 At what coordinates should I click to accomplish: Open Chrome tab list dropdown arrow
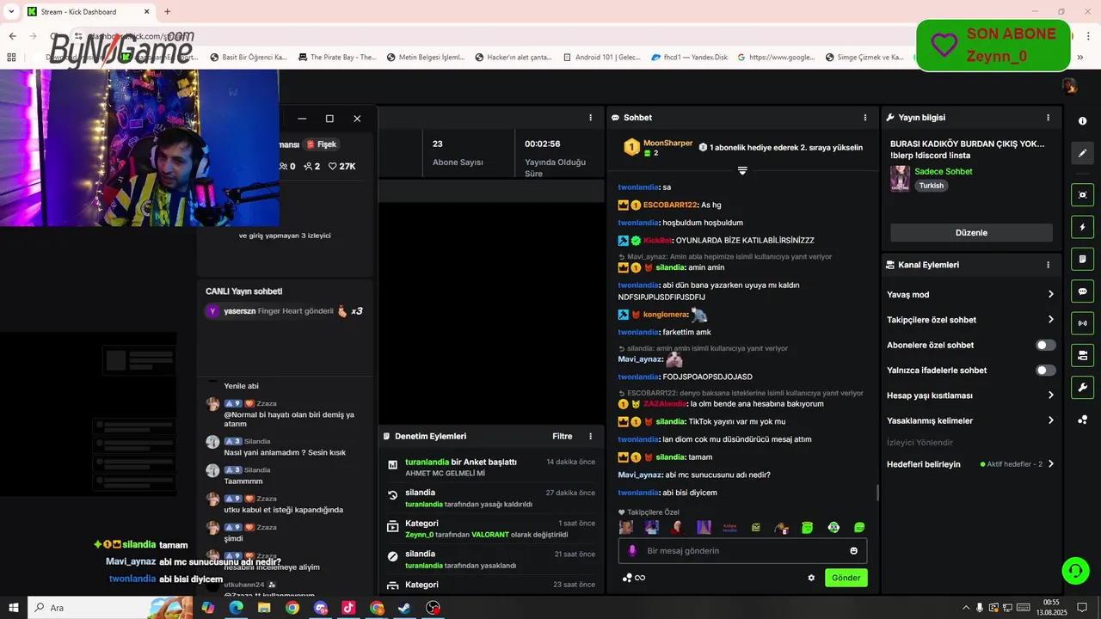click(12, 11)
